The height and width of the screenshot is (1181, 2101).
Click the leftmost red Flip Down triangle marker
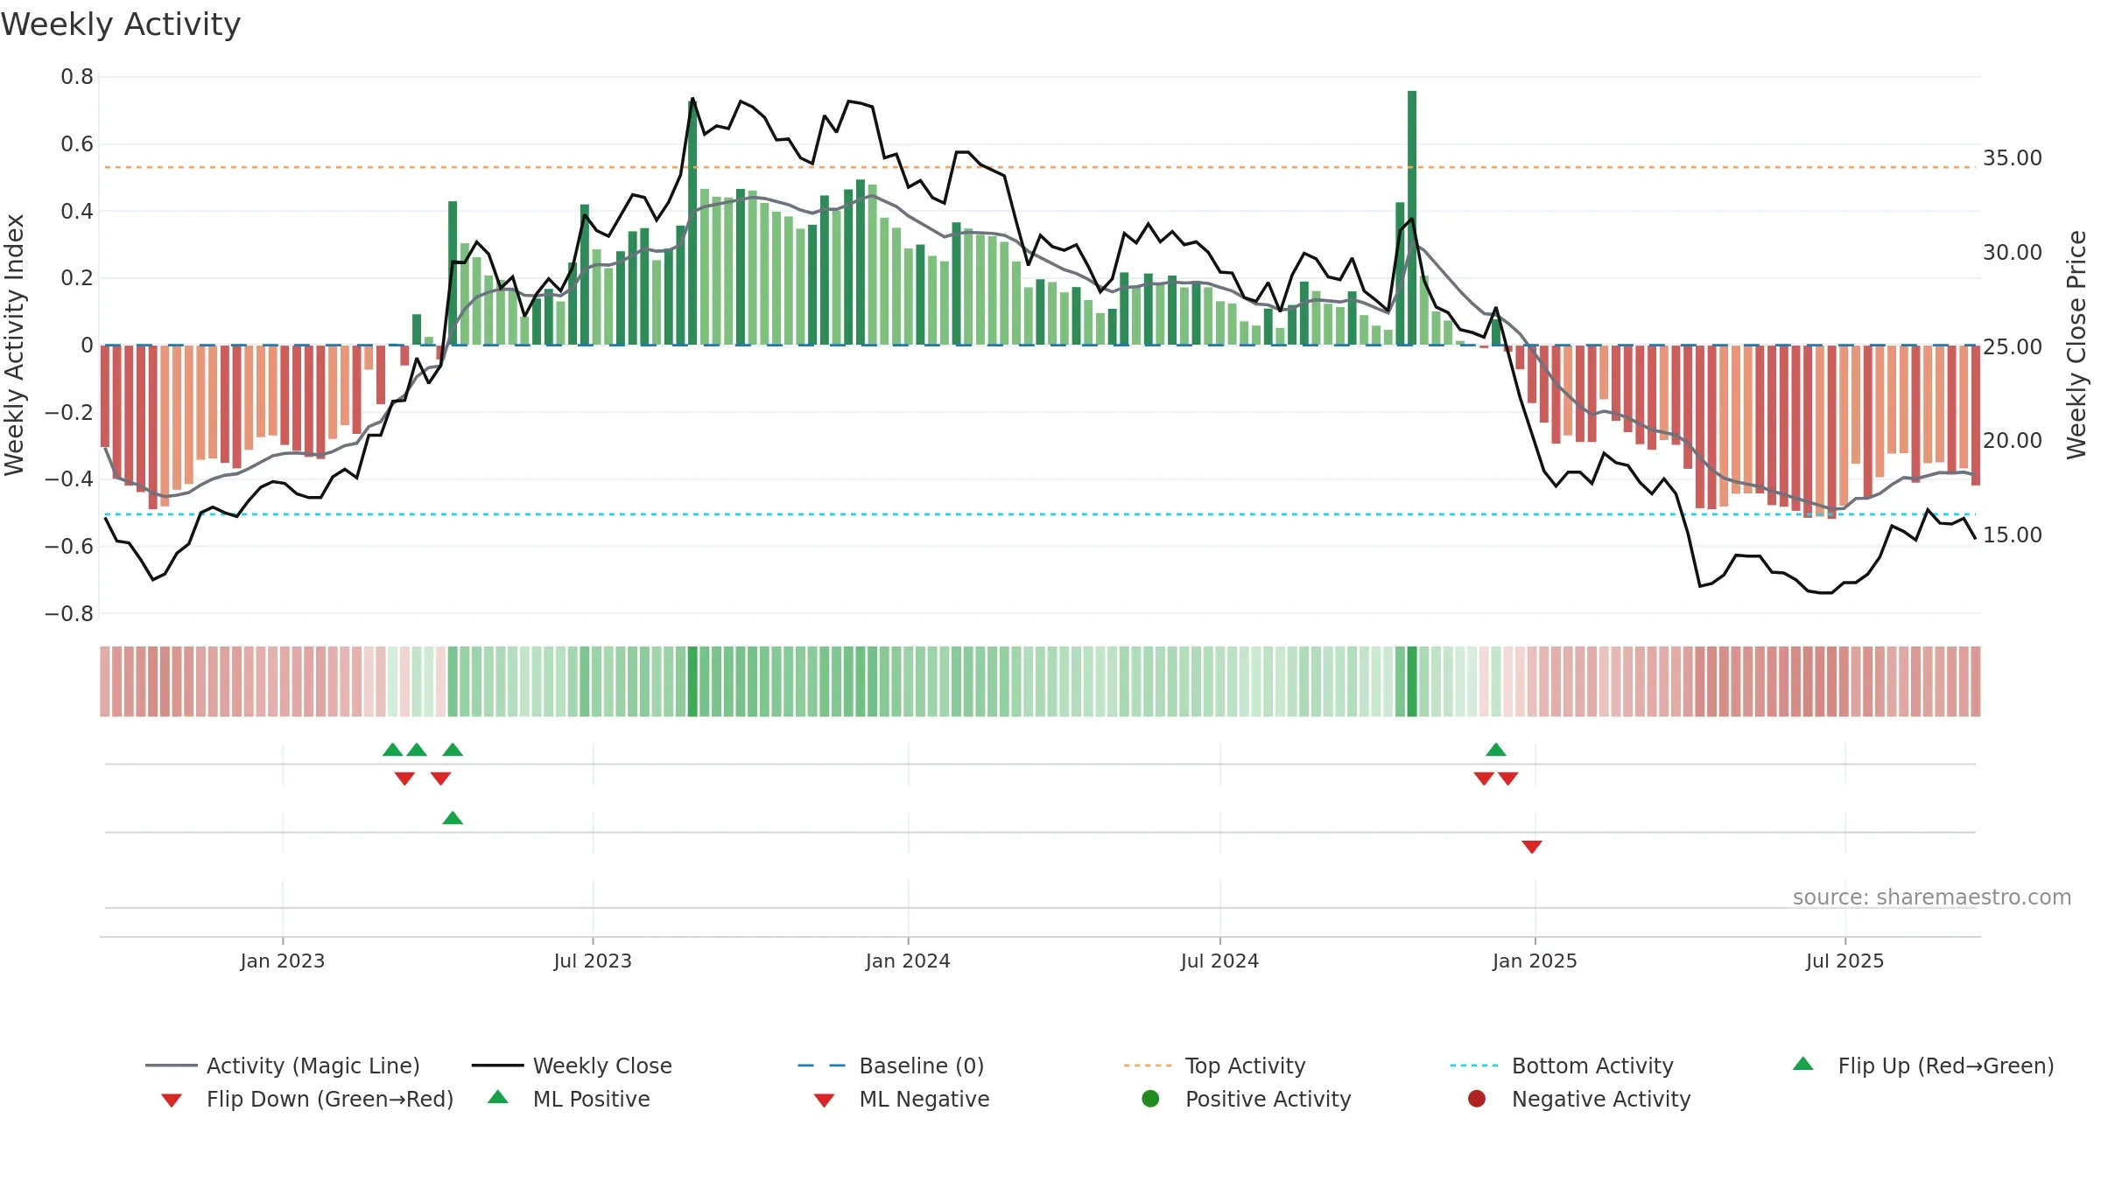tap(404, 779)
